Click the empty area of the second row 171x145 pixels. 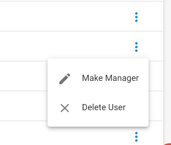click(x=66, y=46)
